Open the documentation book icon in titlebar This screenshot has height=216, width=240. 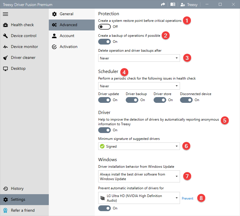pos(173,4)
